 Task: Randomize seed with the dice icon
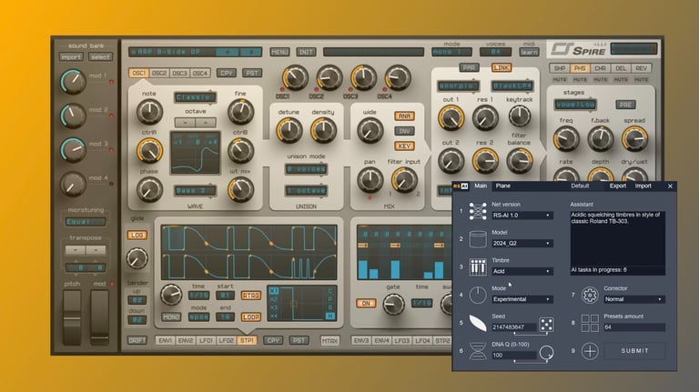[x=546, y=325]
